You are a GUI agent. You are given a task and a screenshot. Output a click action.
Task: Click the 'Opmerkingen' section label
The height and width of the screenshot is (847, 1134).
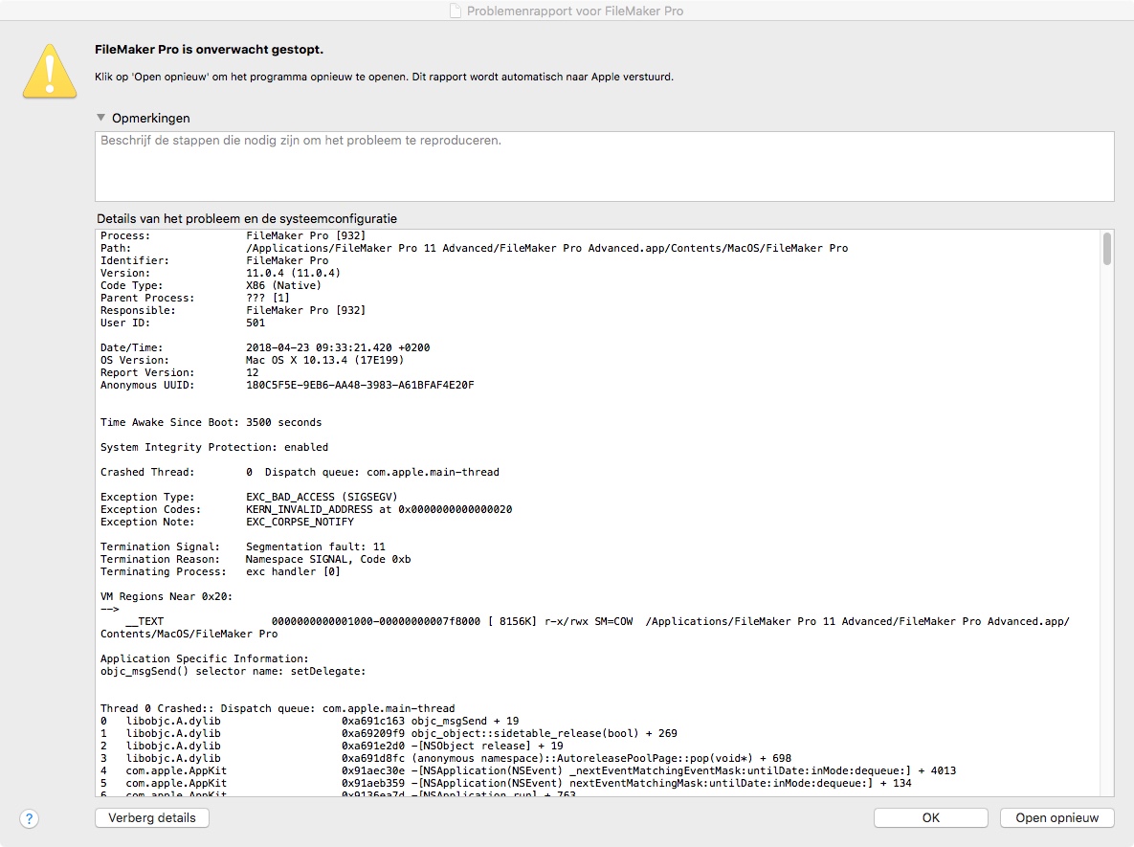pyautogui.click(x=150, y=118)
